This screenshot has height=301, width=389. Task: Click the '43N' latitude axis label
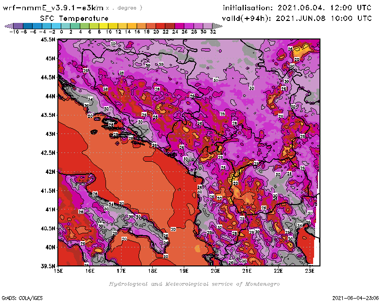point(50,134)
